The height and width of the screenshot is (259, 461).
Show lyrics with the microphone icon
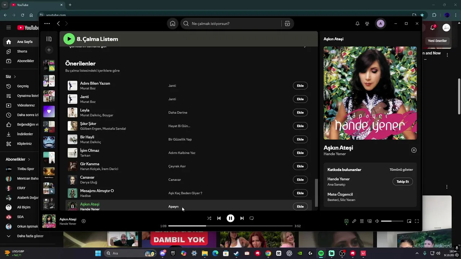tap(354, 221)
